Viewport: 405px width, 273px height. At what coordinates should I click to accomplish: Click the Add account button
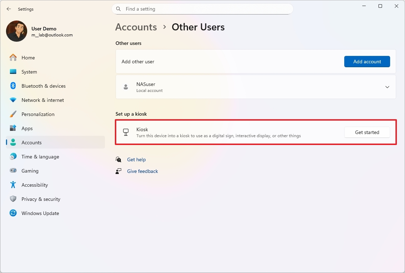[x=367, y=62]
